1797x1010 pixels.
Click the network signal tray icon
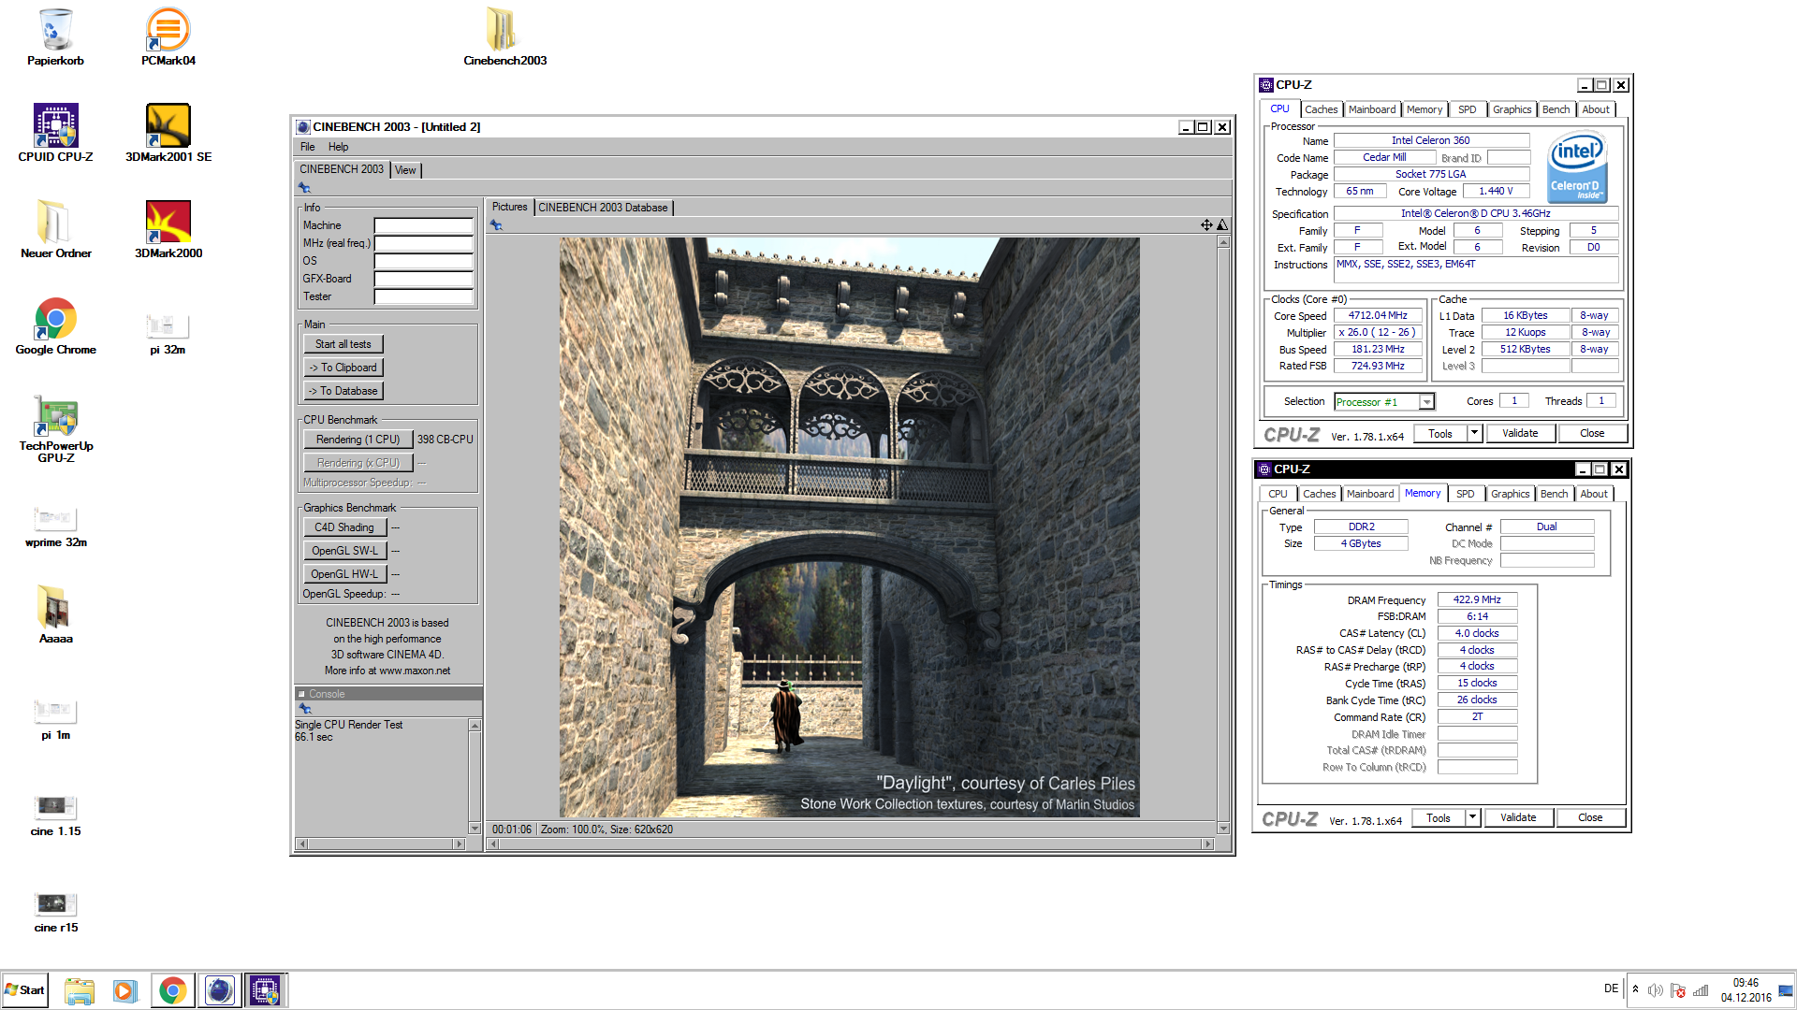click(x=1701, y=990)
